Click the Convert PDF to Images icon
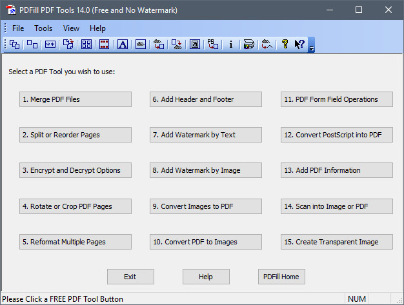 [x=177, y=44]
